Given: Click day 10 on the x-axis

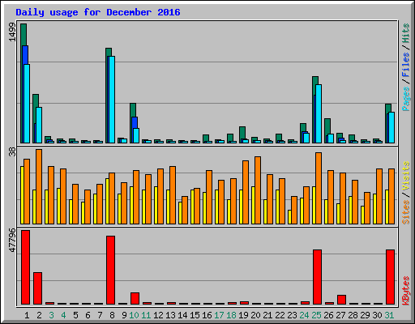Looking at the screenshot, I should click(x=134, y=315).
